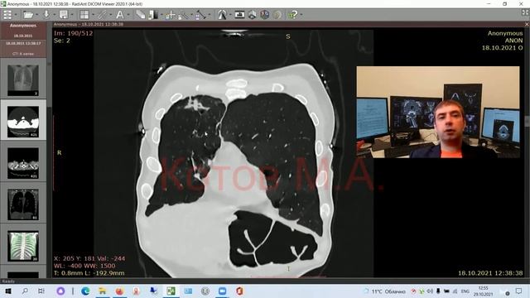Expand the export icon dropdown arrow
The height and width of the screenshot is (298, 530).
point(71,15)
